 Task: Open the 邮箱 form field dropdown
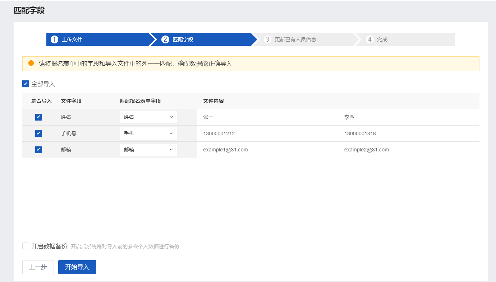[x=148, y=150]
